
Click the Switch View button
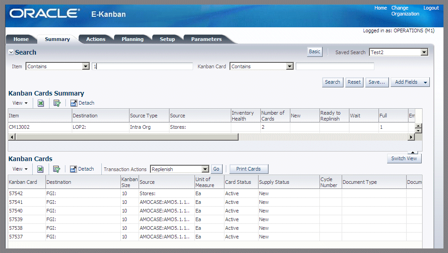(x=404, y=158)
